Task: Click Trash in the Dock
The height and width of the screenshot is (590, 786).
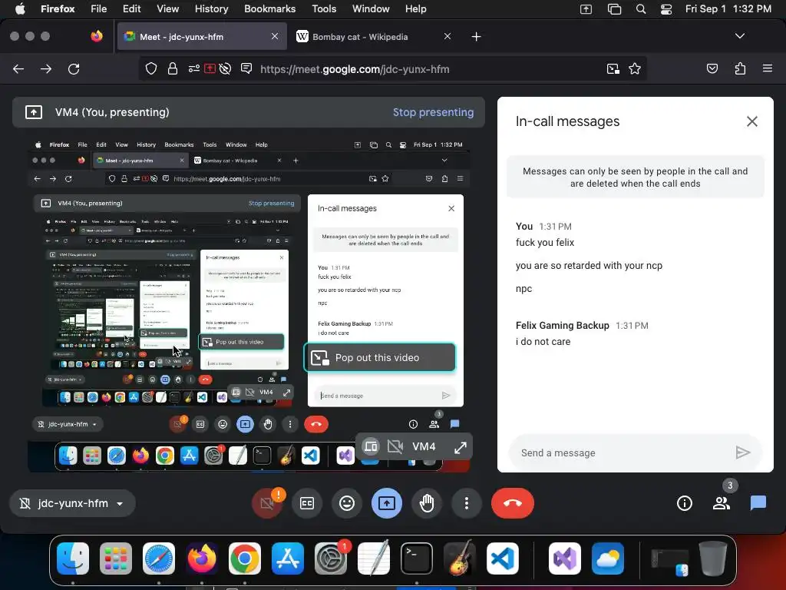Action: [x=713, y=558]
